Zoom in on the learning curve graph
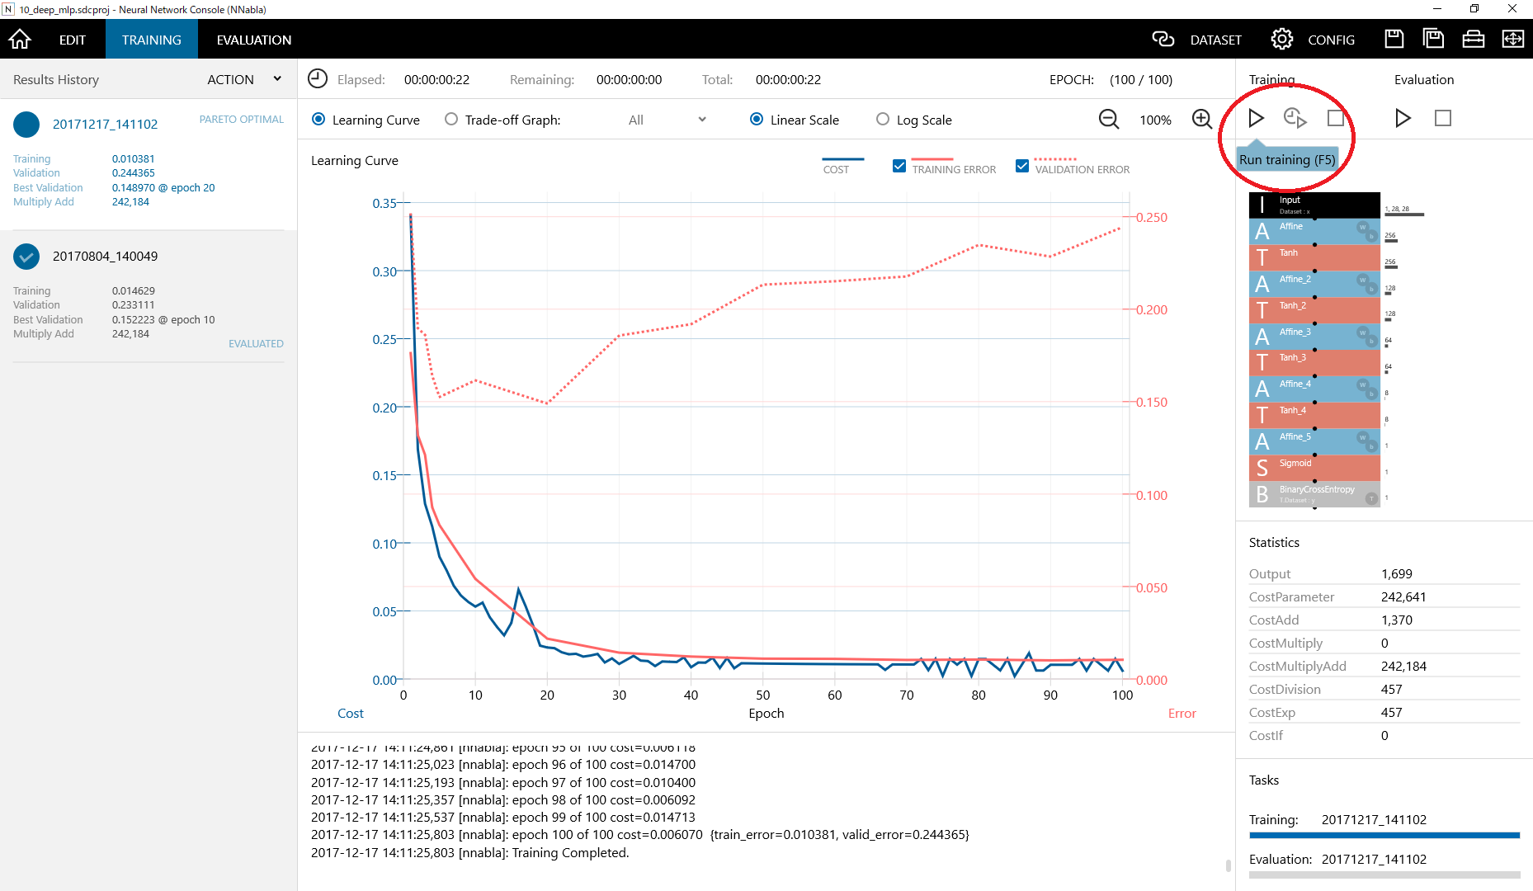 pos(1202,119)
